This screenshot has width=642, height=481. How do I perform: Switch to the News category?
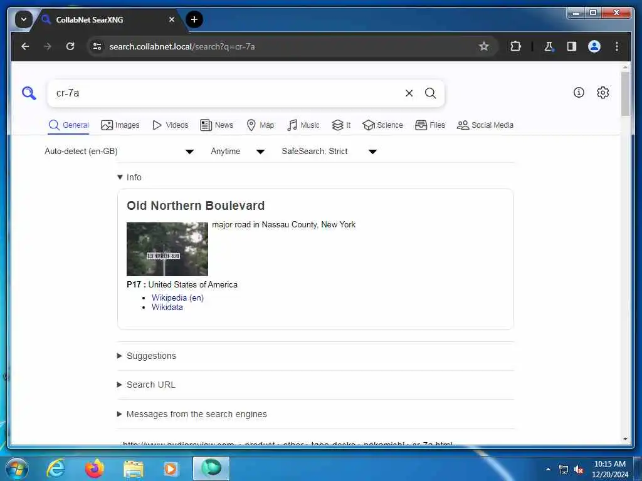click(x=216, y=125)
